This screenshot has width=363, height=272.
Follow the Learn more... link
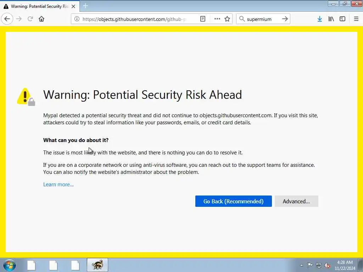pos(58,185)
